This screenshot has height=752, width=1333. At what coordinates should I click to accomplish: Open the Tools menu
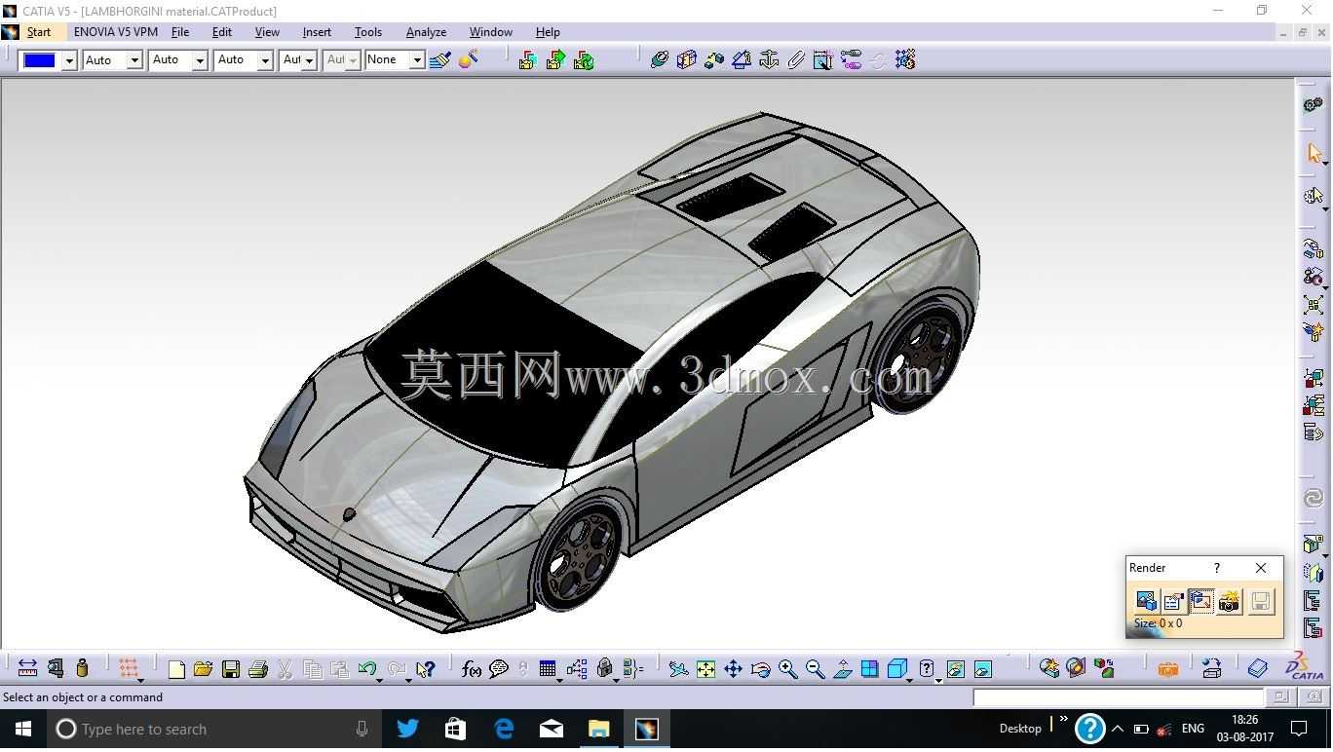(x=367, y=32)
